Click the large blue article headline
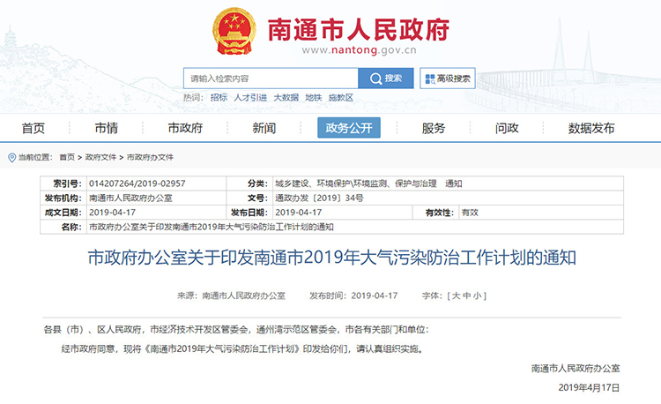The width and height of the screenshot is (661, 404). point(331,258)
